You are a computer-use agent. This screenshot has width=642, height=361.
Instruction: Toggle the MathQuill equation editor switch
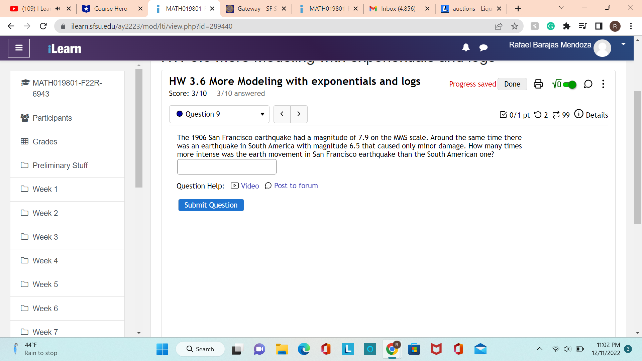click(x=569, y=85)
